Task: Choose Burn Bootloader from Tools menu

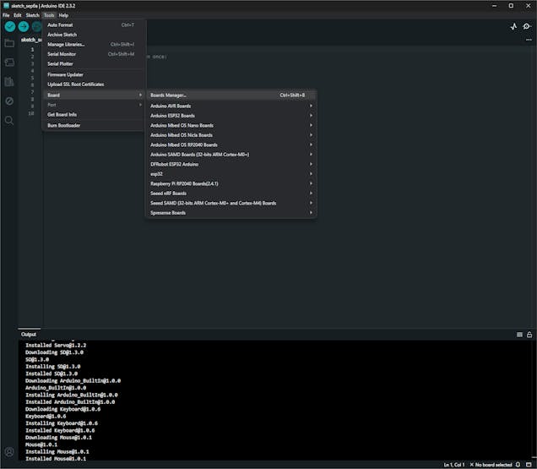Action: [93, 125]
